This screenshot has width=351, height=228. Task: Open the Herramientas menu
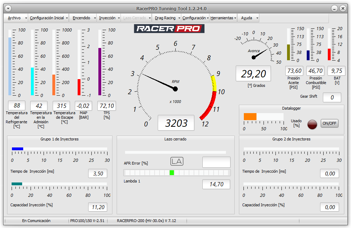click(x=222, y=18)
